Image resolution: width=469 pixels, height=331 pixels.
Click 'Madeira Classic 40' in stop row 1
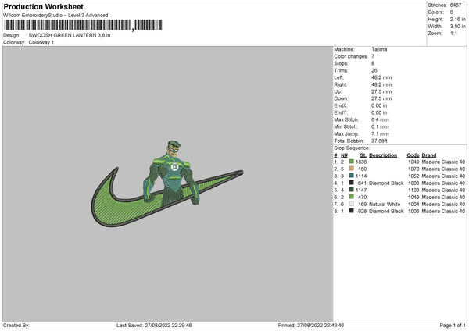[x=443, y=162]
